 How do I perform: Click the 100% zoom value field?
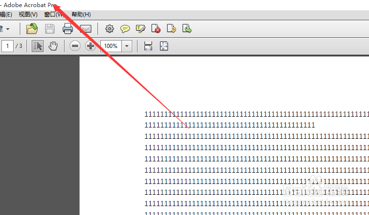coord(111,46)
